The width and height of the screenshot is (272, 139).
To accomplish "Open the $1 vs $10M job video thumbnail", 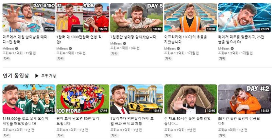I will (83, 18).
